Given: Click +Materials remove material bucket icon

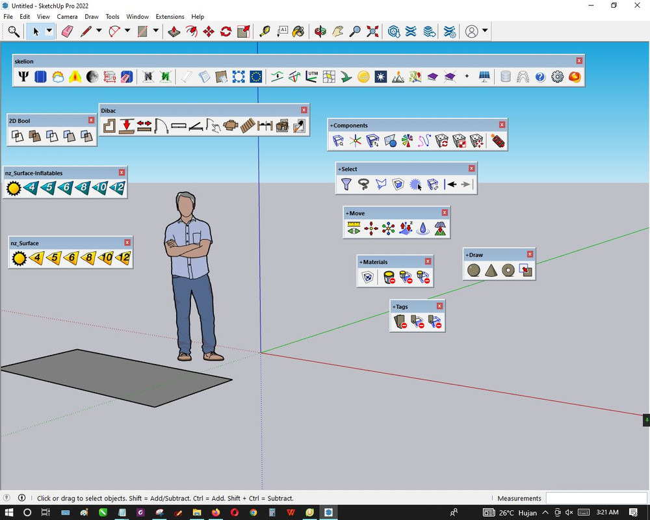Looking at the screenshot, I should (389, 277).
